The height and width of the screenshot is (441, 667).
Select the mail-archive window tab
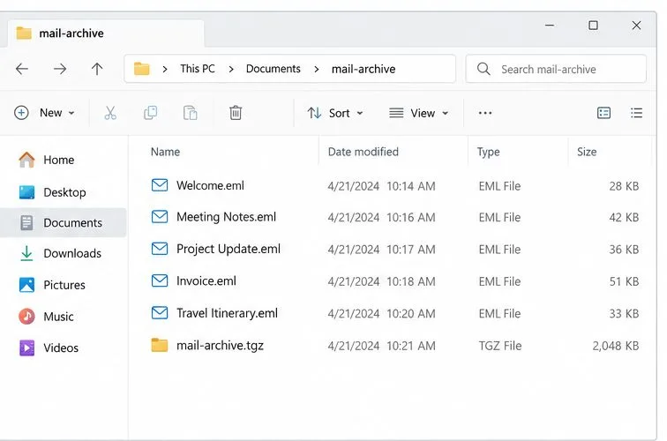(x=106, y=34)
